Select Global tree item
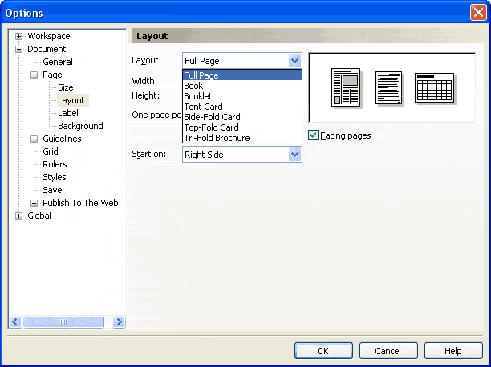The height and width of the screenshot is (367, 491). pyautogui.click(x=39, y=216)
